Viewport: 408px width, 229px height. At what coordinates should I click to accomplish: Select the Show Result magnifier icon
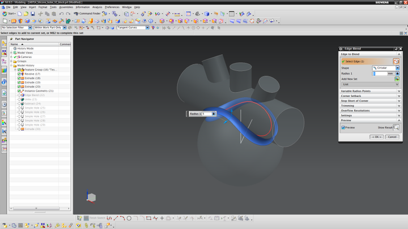(x=396, y=127)
